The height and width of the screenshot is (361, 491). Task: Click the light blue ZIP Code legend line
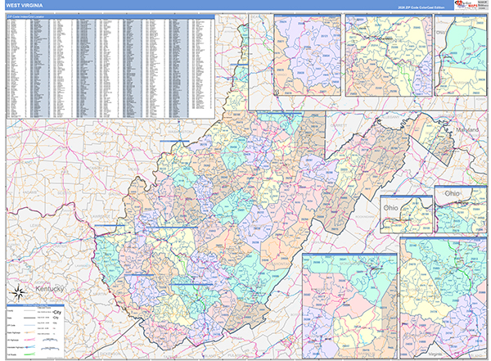click(29, 325)
